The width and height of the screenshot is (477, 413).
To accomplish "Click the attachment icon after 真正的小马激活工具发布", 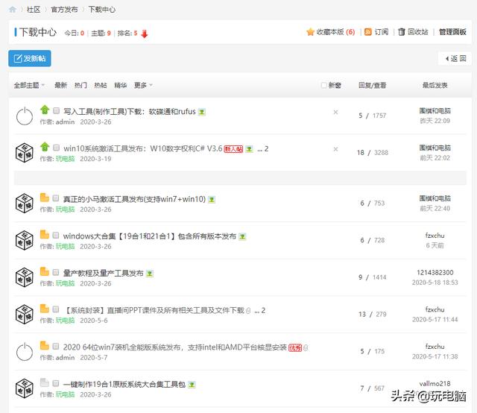I will [x=212, y=200].
